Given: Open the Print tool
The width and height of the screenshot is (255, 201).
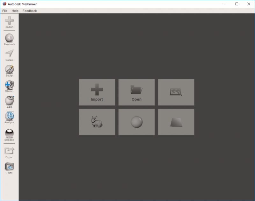Looking at the screenshot, I should tap(9, 168).
